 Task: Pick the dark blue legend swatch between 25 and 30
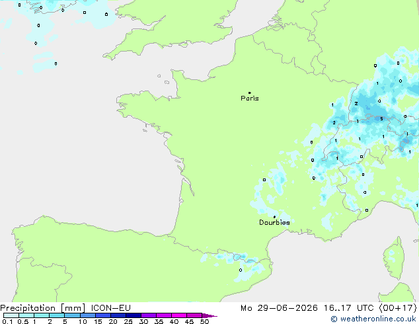133,315
